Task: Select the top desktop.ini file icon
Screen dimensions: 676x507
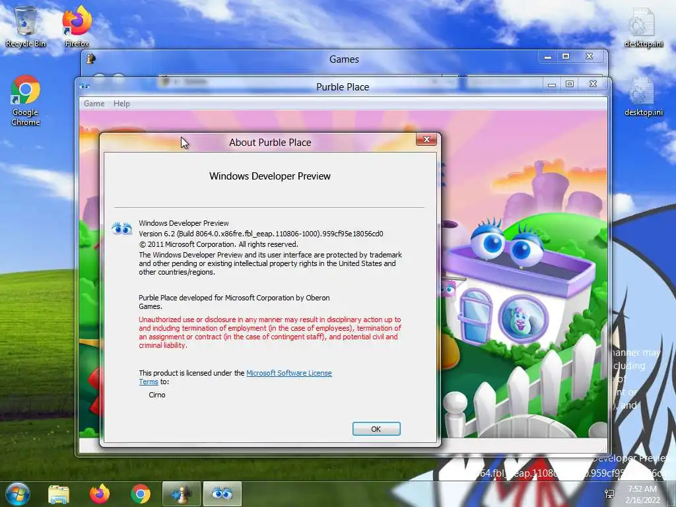Action: [644, 26]
